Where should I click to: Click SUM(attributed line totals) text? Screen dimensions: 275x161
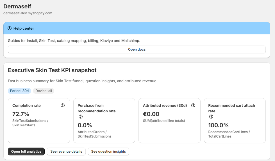coord(164,121)
